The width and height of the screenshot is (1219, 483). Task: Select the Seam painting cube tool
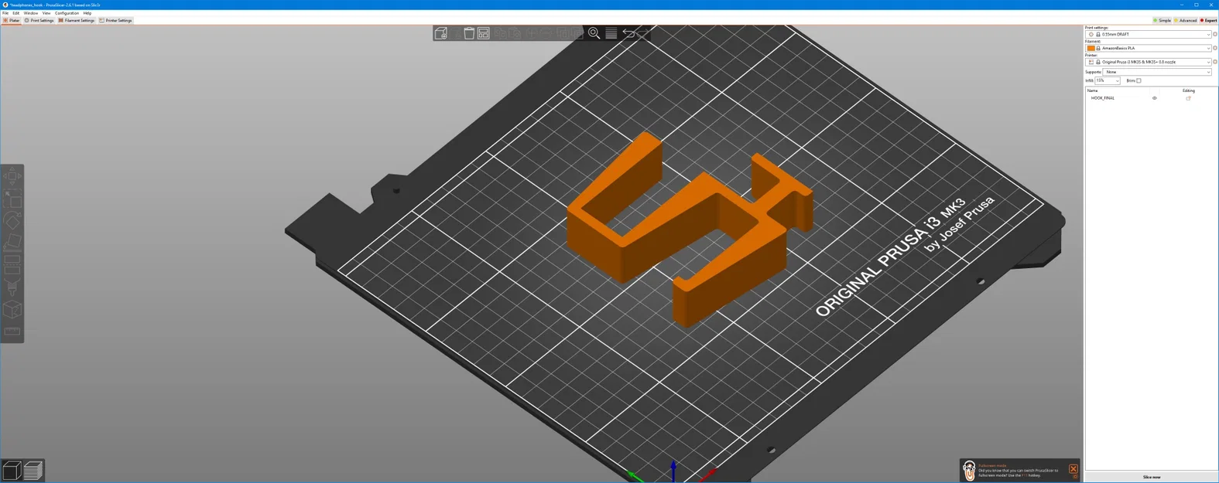coord(12,310)
